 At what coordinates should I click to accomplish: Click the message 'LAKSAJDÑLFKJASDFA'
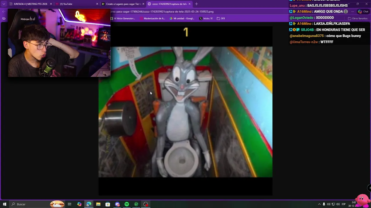[x=332, y=24]
